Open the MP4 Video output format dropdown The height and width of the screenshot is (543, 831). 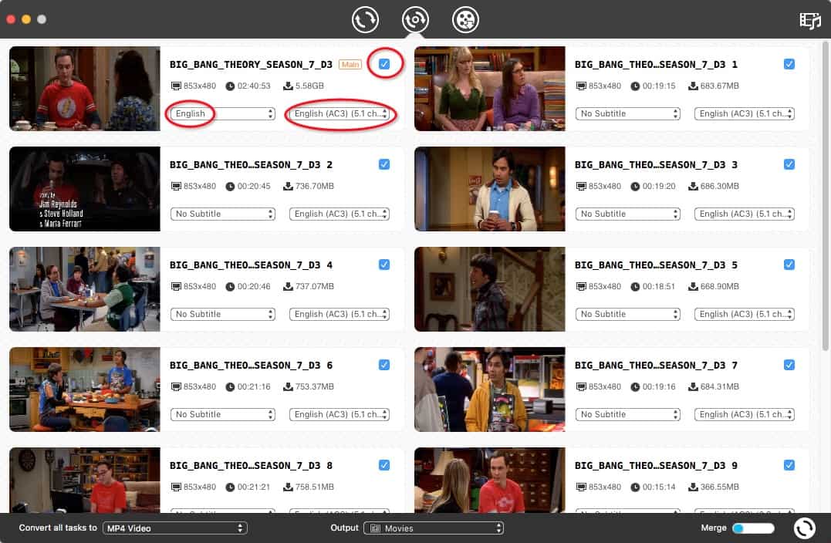pyautogui.click(x=175, y=528)
